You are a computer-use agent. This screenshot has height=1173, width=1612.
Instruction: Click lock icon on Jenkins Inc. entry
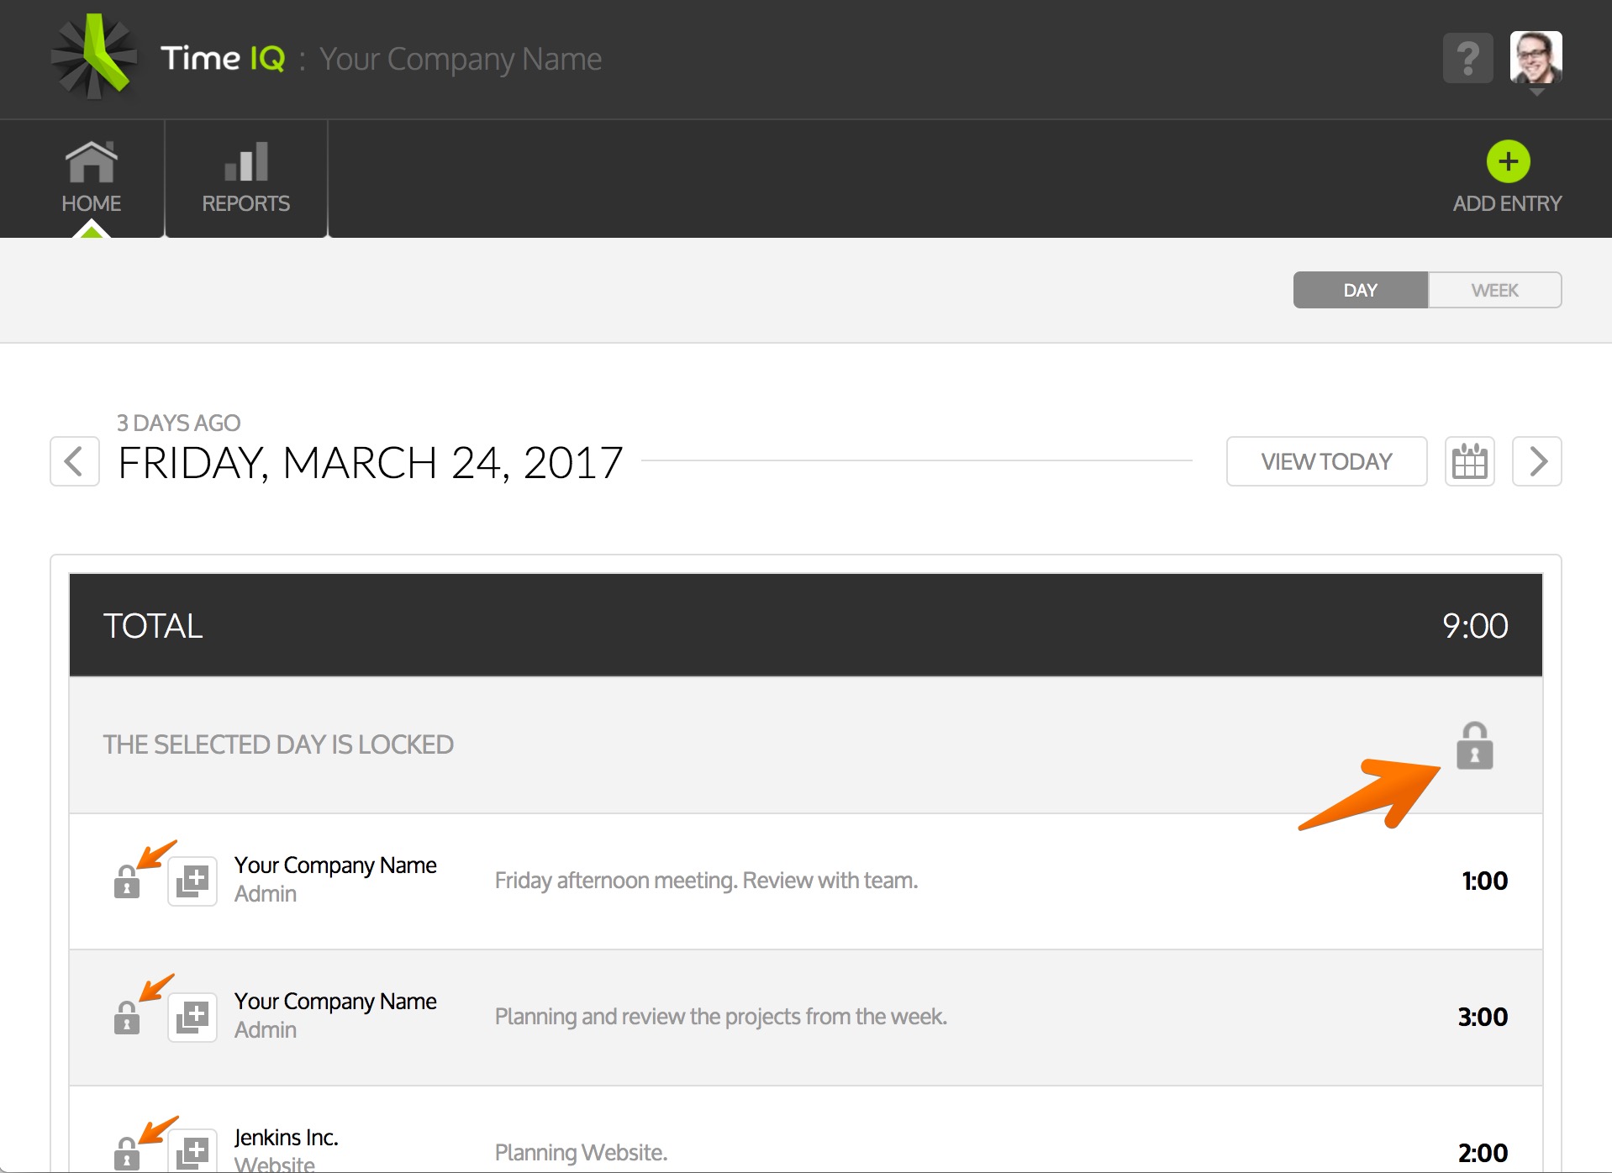coord(127,1154)
